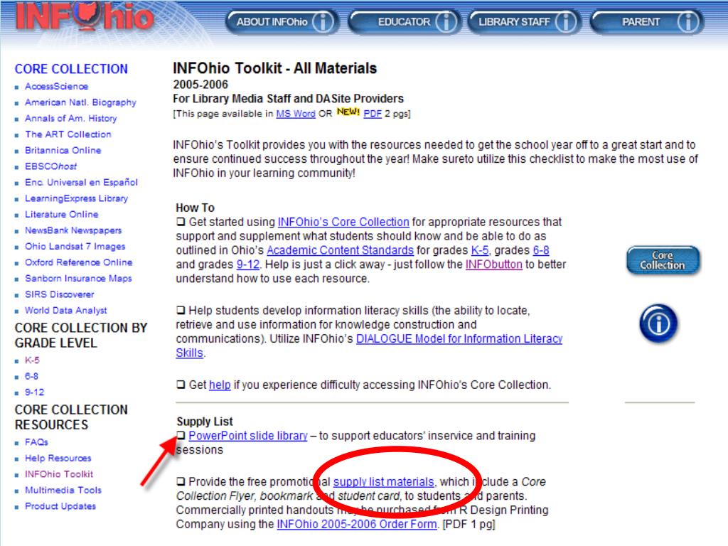Open Sanborn Insurance Maps link

pyautogui.click(x=78, y=279)
